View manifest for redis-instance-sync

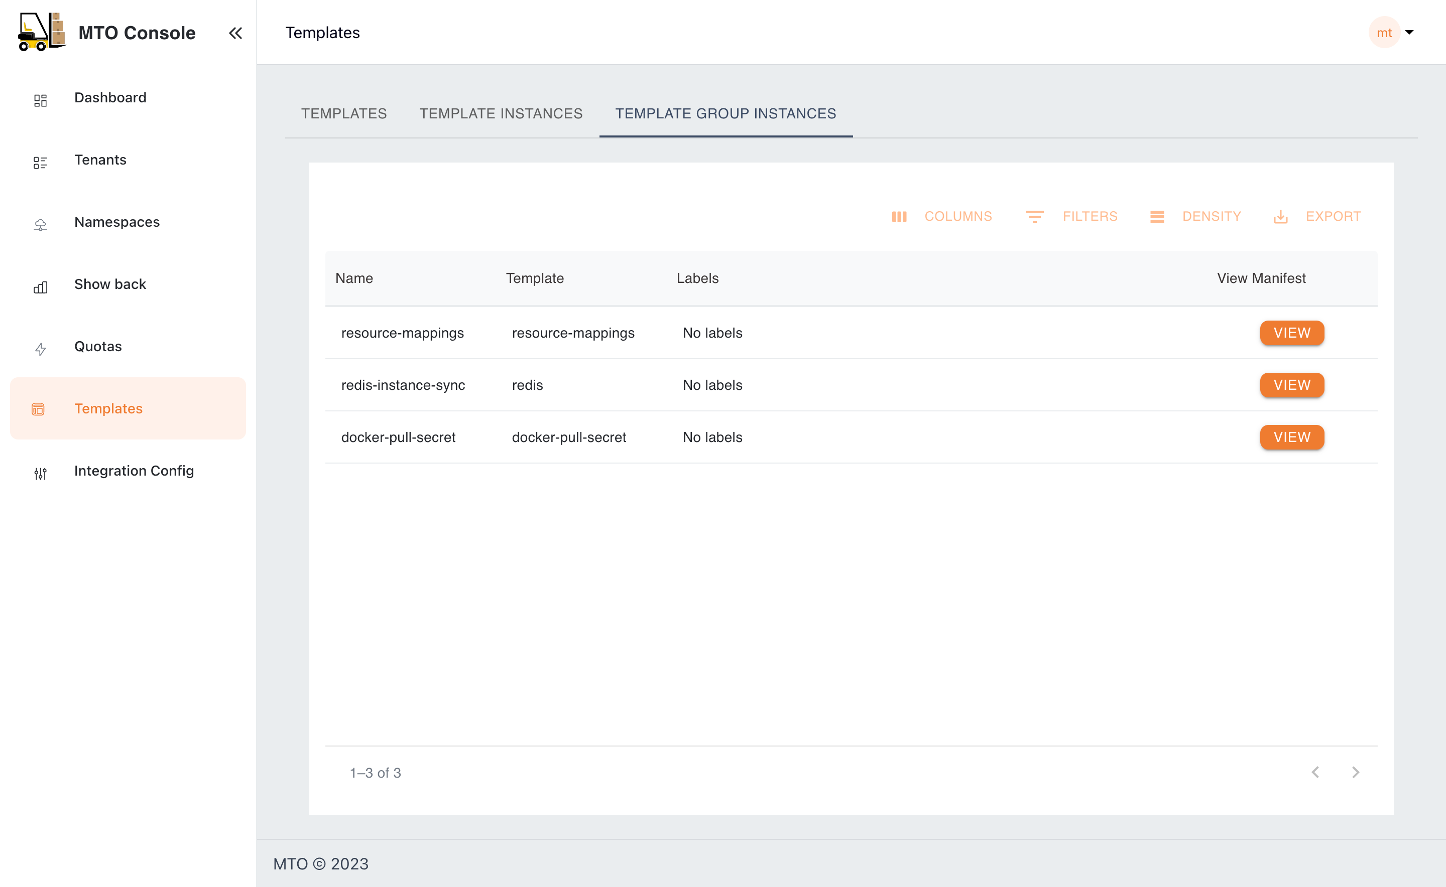pos(1291,385)
